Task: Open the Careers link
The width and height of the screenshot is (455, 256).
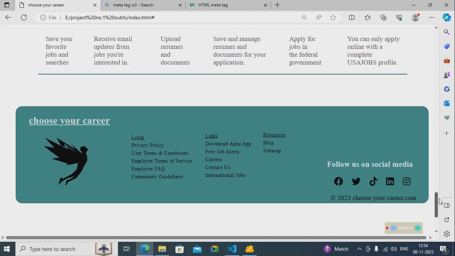Action: (214, 159)
